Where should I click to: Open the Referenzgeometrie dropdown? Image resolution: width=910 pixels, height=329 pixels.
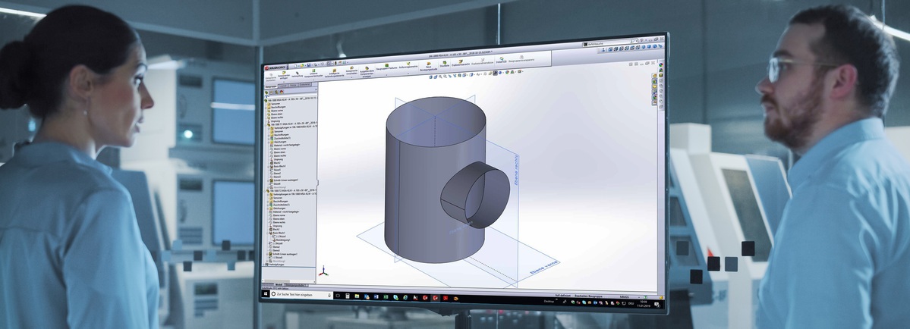pyautogui.click(x=408, y=66)
